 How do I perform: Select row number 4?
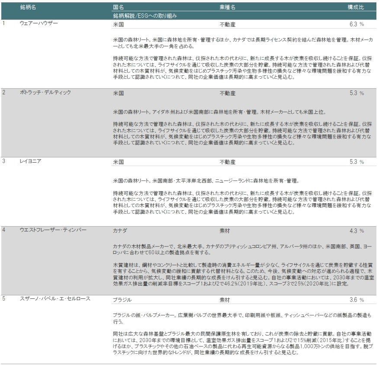coord(4,230)
